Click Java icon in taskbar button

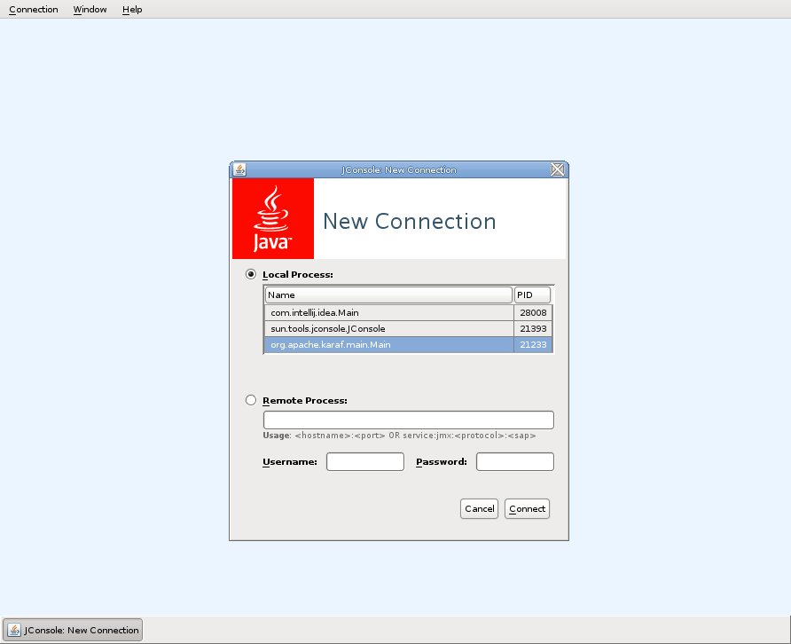[14, 630]
